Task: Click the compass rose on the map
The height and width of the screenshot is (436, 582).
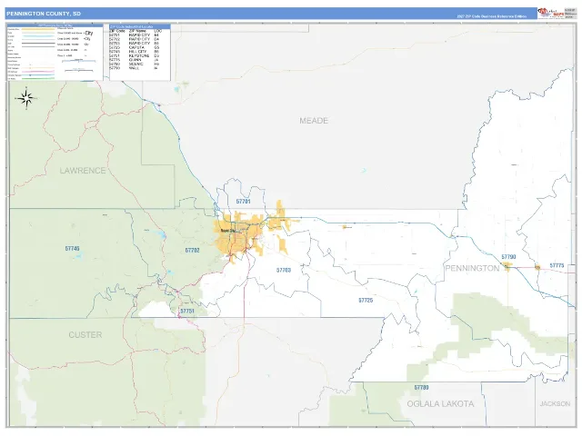Action: [26, 98]
